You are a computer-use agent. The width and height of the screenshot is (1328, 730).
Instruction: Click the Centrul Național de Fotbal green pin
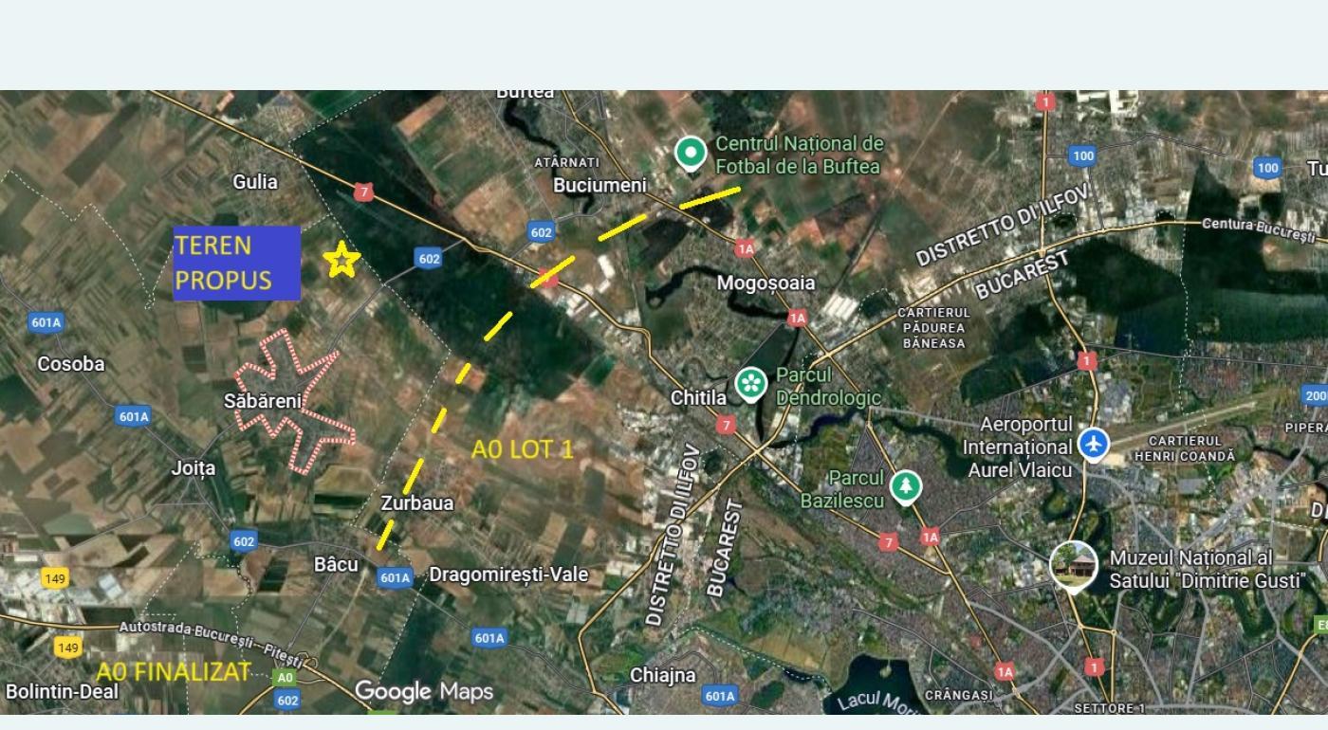point(691,153)
